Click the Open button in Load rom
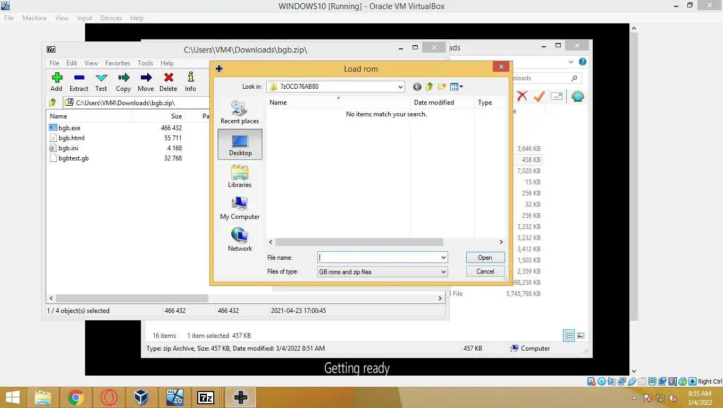The image size is (723, 408). coord(485,258)
